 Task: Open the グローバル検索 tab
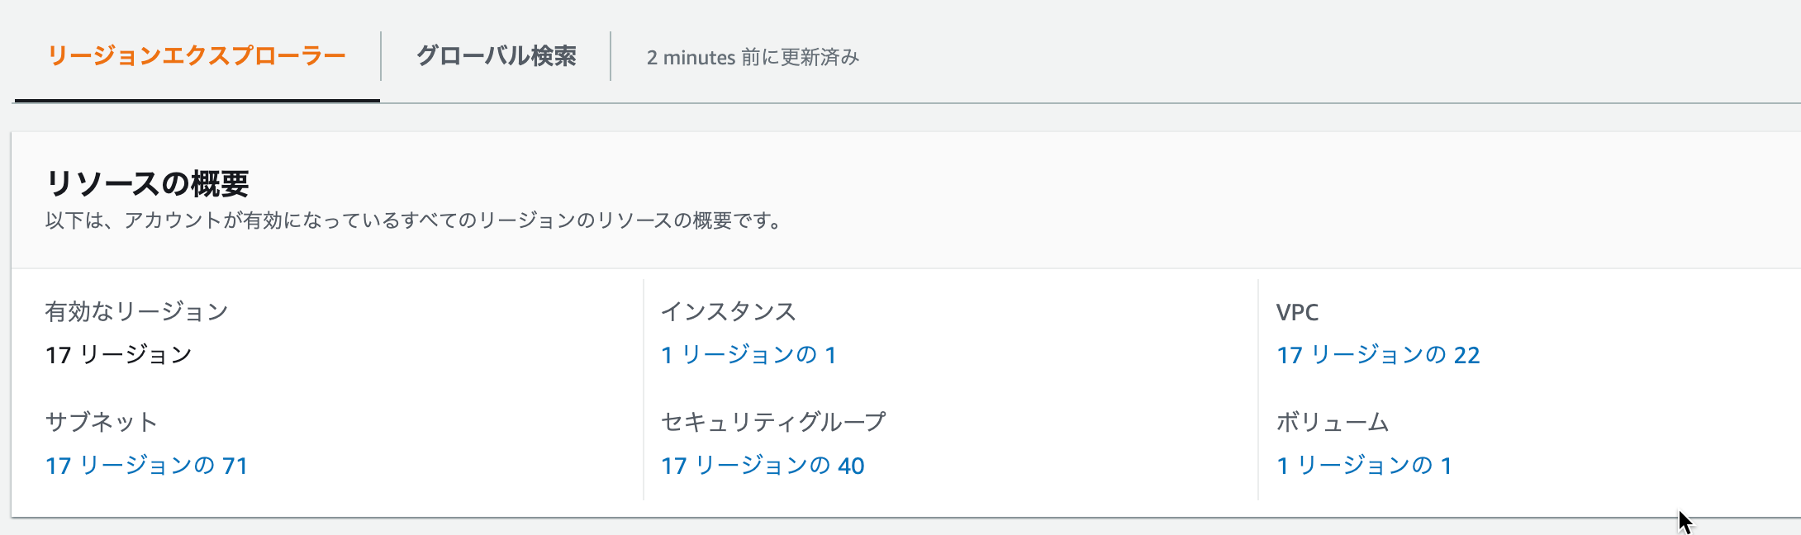(496, 56)
